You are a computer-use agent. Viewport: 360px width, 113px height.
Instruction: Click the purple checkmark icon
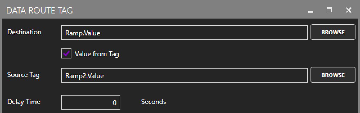(66, 54)
